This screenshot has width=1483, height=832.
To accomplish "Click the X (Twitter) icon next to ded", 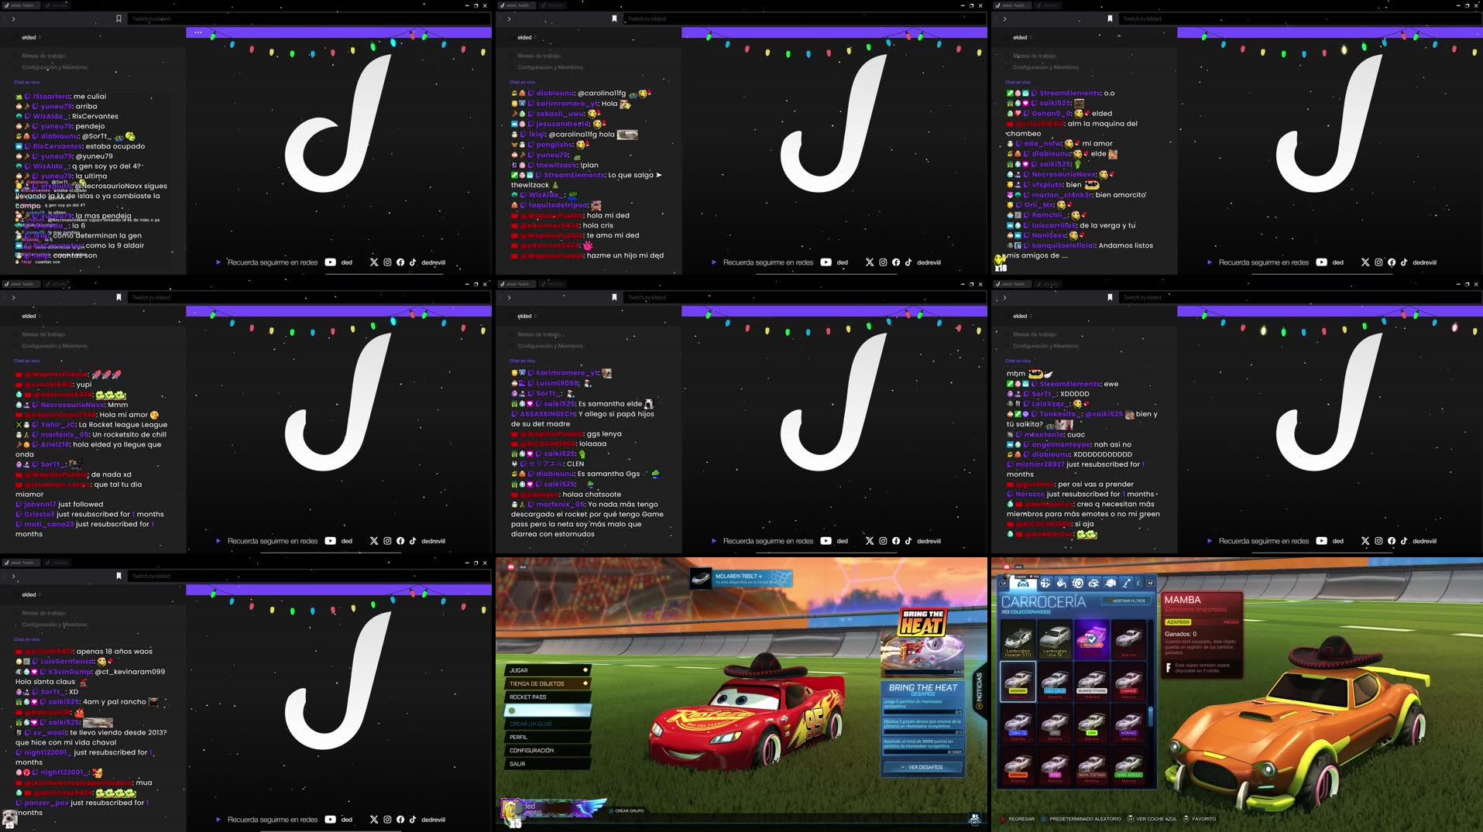I will (x=870, y=262).
